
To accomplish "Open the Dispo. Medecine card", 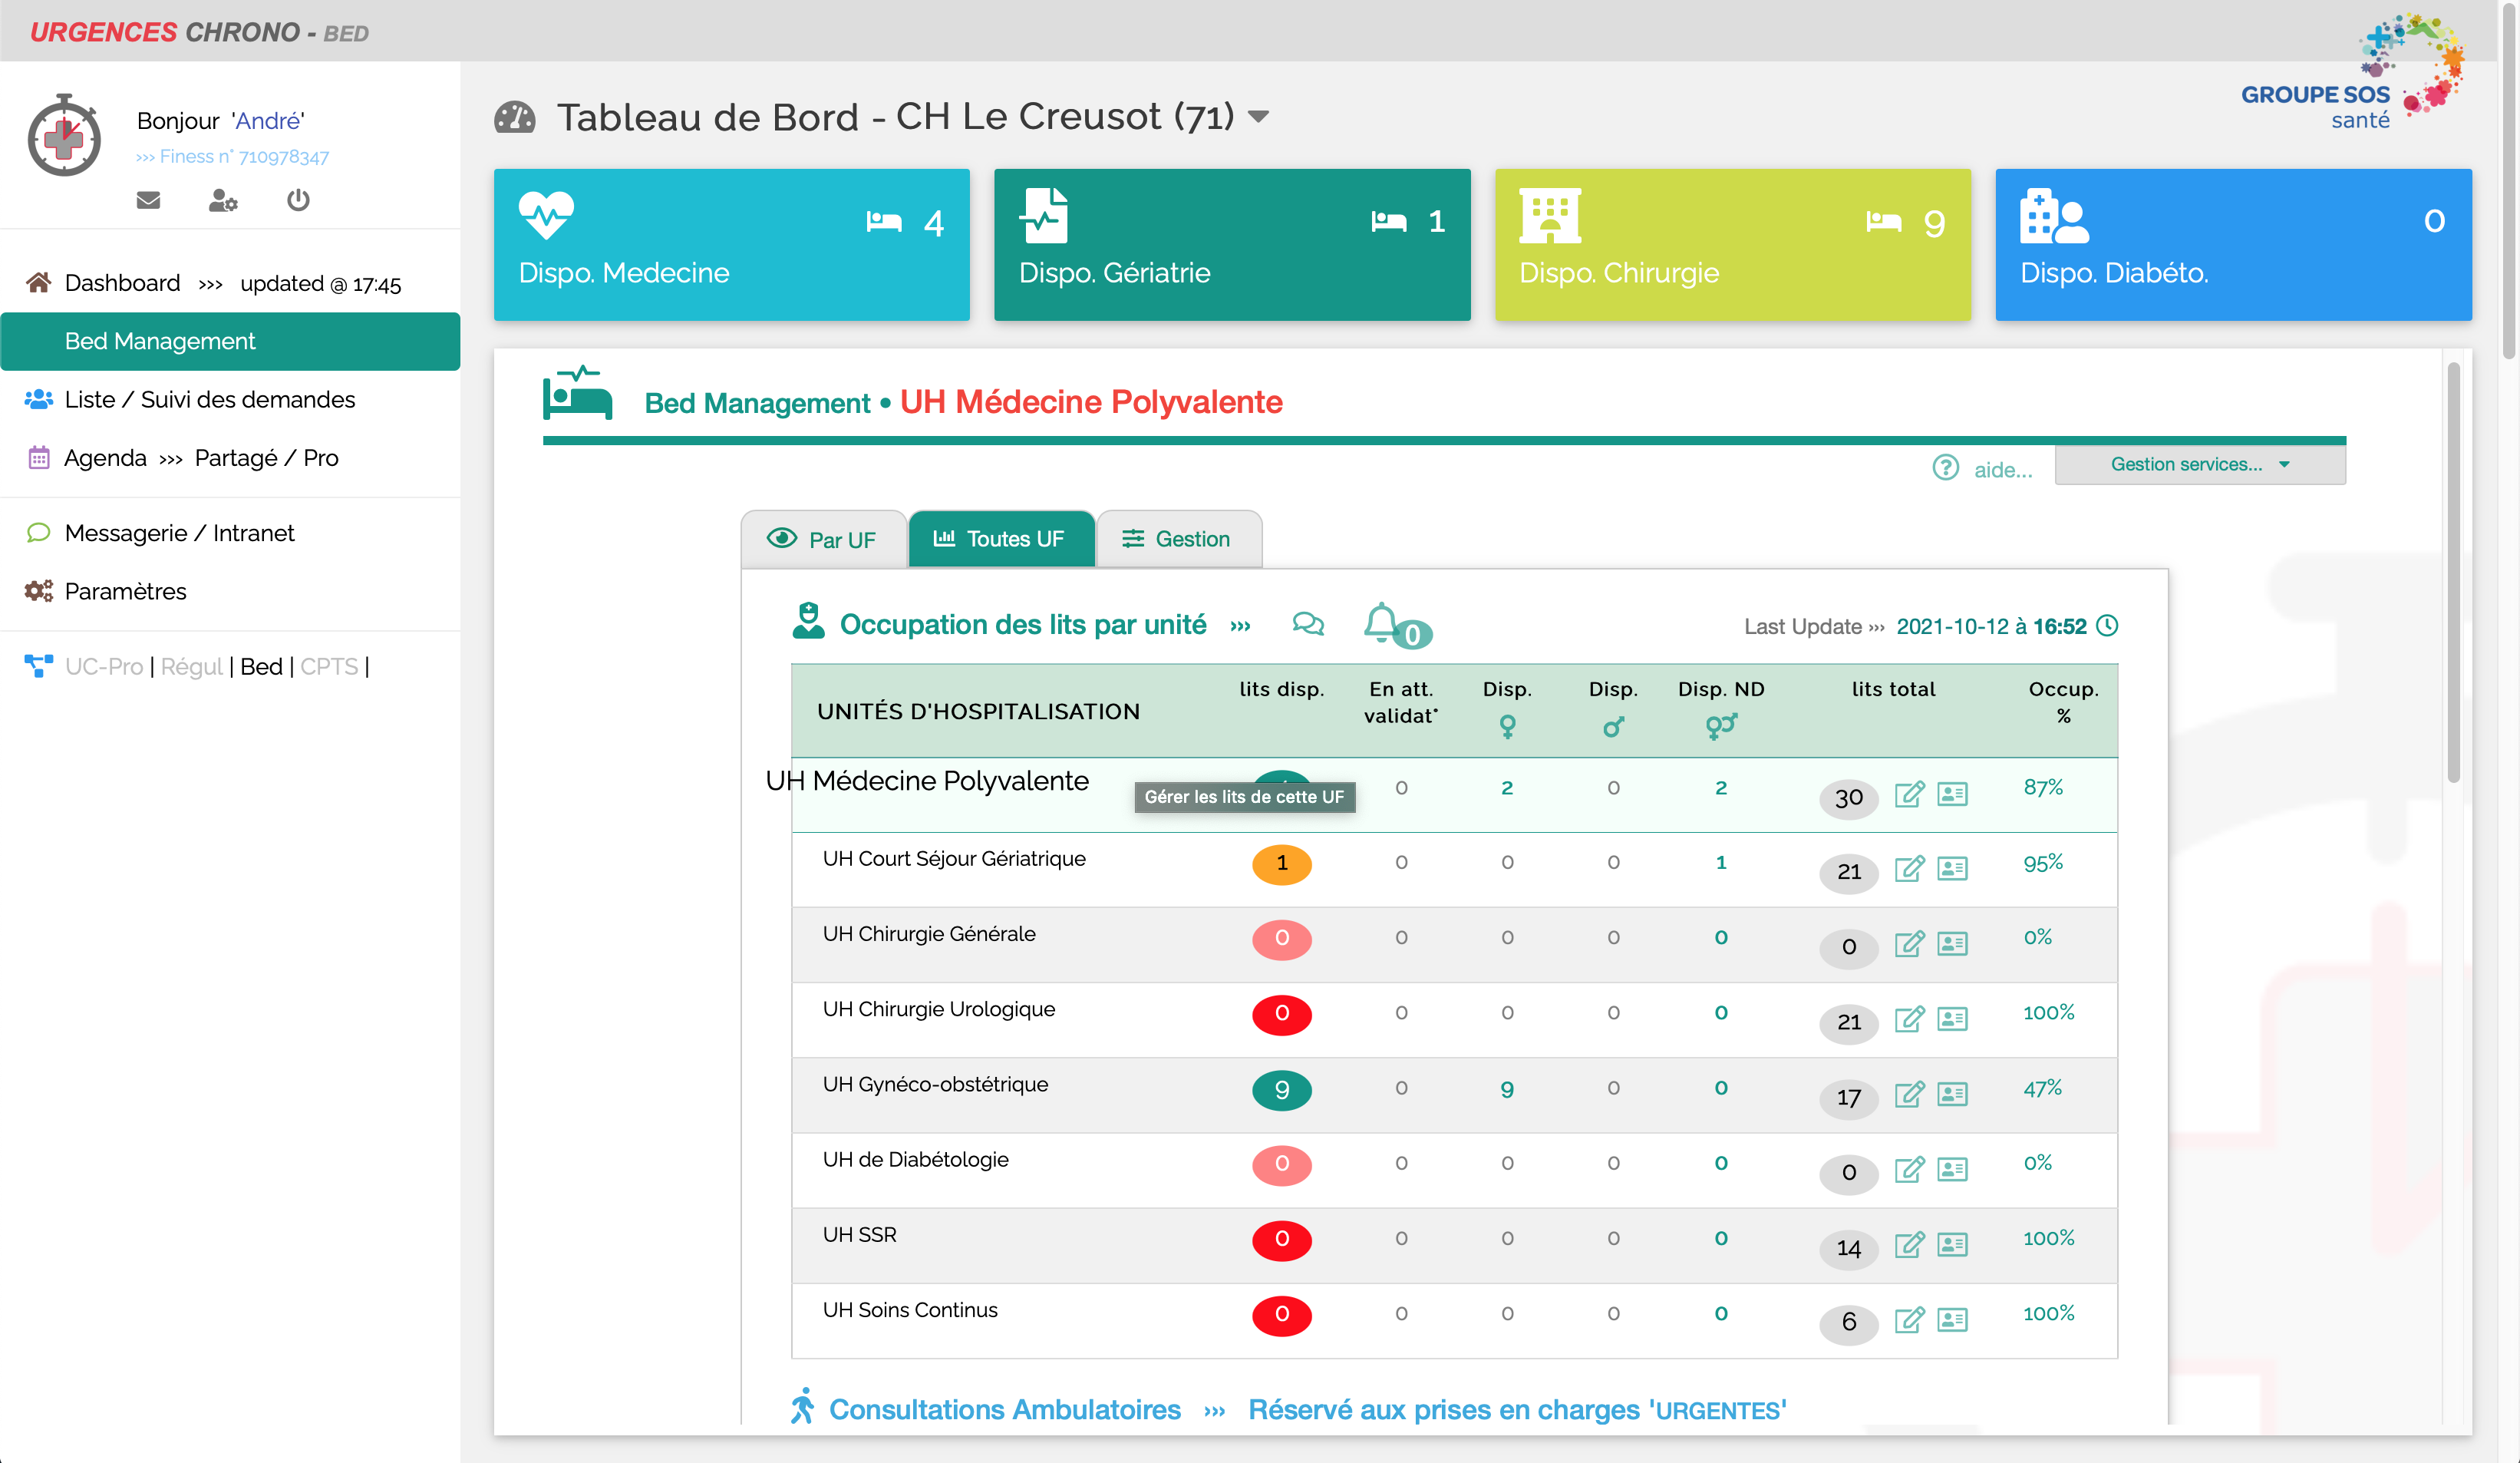I will click(x=731, y=244).
